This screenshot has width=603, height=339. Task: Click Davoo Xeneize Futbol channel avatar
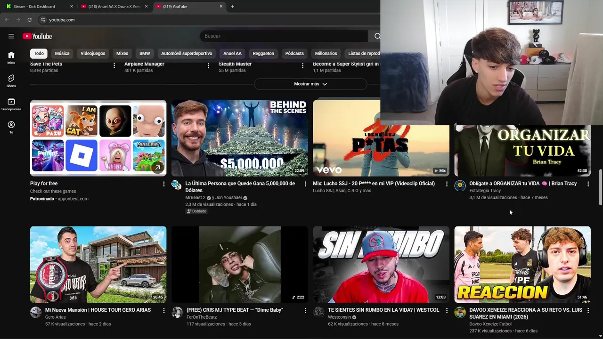(460, 312)
